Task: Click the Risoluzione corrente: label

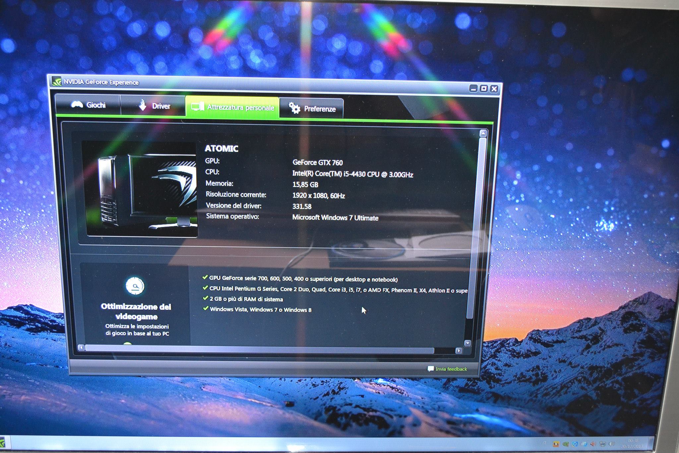Action: [x=236, y=194]
